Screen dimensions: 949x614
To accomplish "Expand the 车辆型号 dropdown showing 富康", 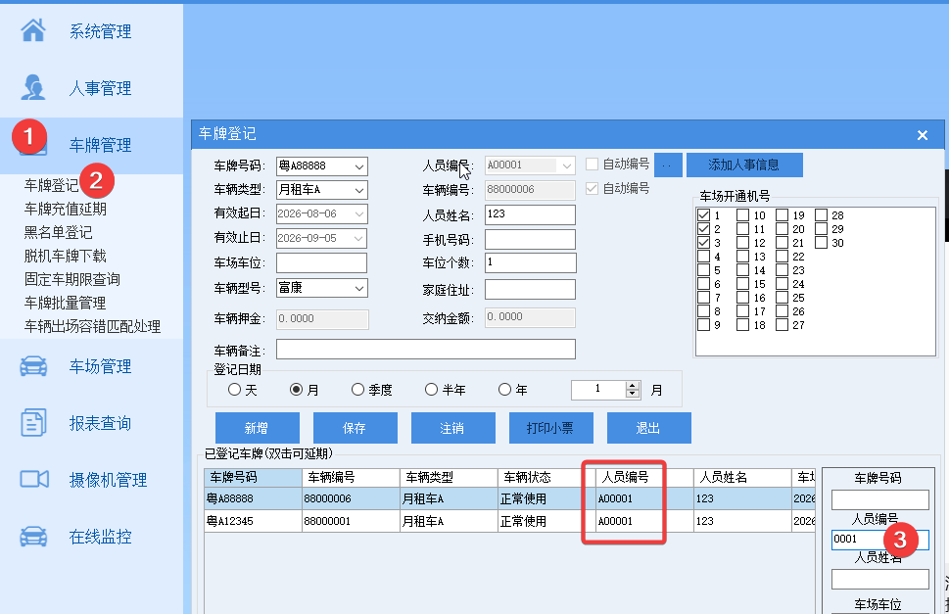I will pos(359,288).
